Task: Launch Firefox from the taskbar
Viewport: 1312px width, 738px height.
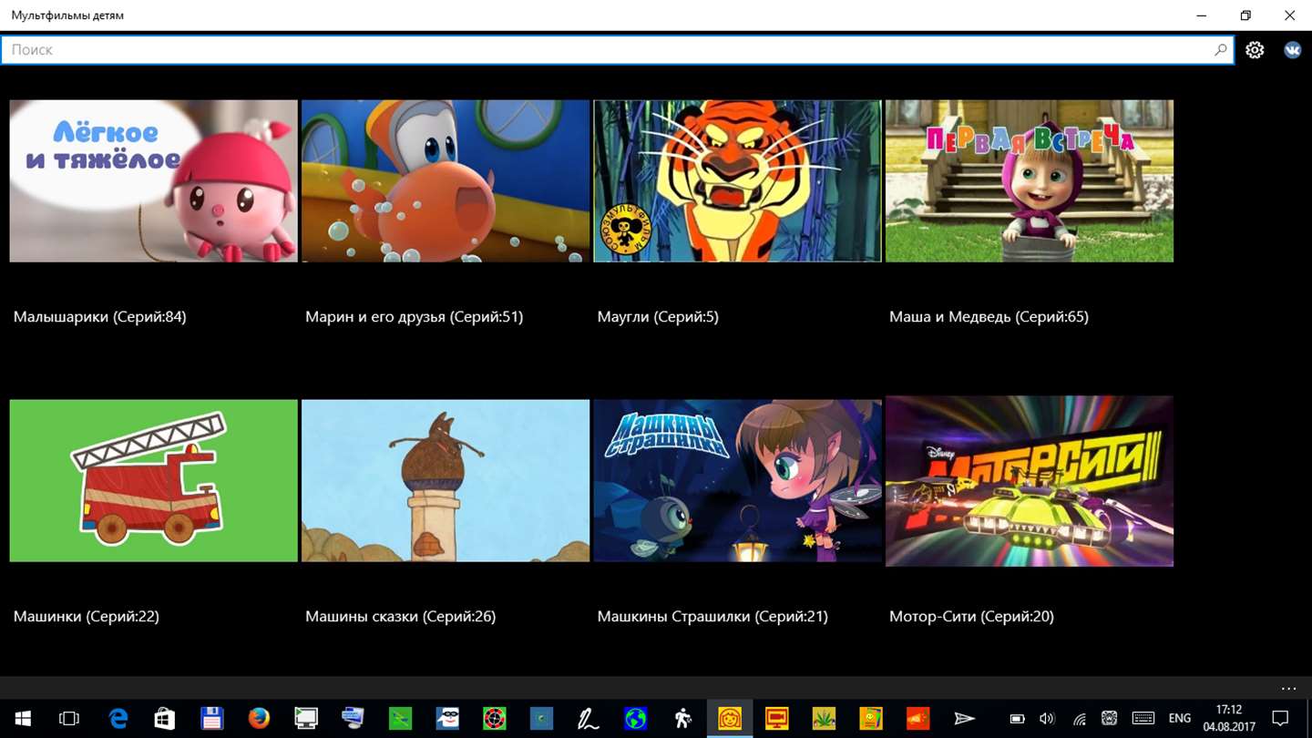Action: (x=259, y=719)
